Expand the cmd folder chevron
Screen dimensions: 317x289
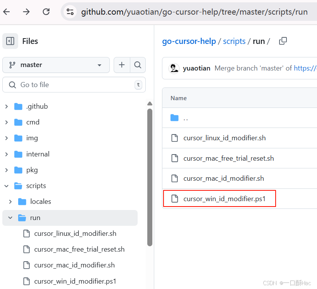(7, 122)
